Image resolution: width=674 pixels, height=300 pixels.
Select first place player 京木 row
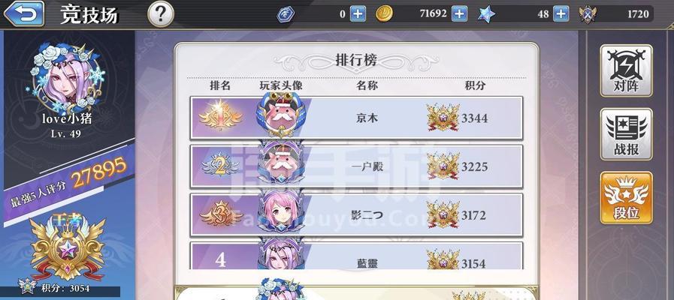click(356, 118)
